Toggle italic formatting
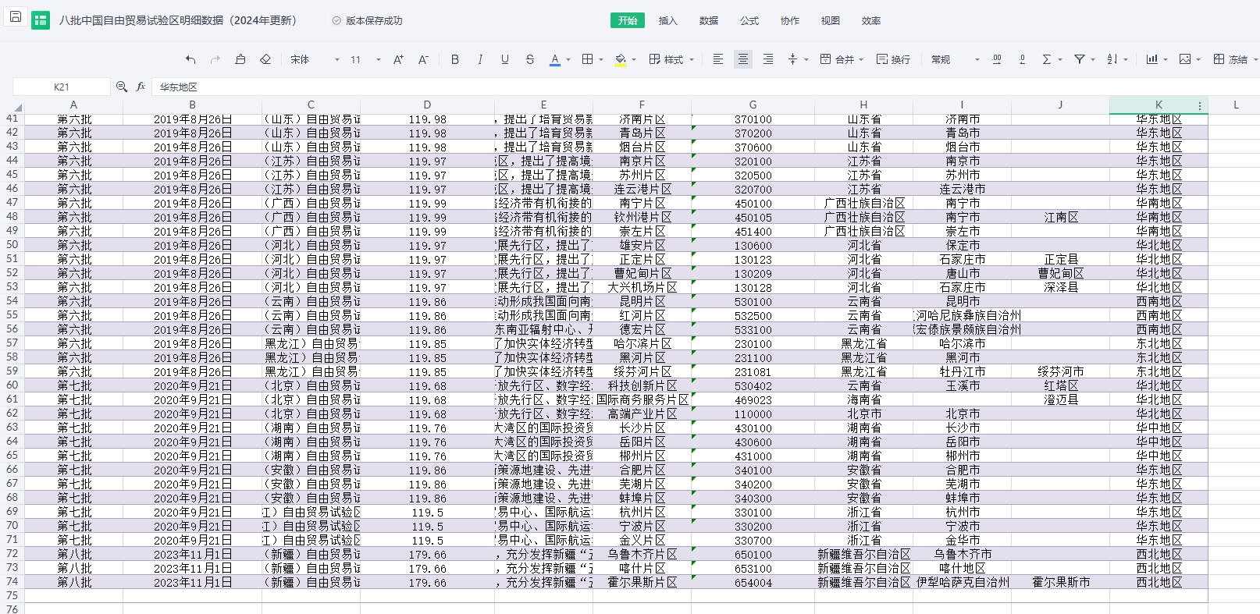This screenshot has height=614, width=1260. click(x=480, y=59)
